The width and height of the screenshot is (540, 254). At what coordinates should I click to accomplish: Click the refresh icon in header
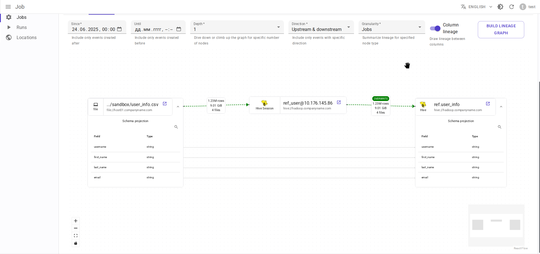(511, 7)
